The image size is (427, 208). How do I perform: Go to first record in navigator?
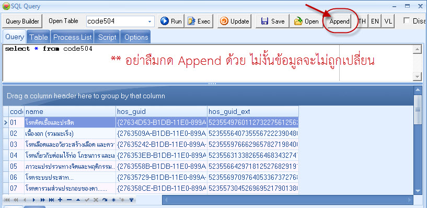click(x=7, y=200)
